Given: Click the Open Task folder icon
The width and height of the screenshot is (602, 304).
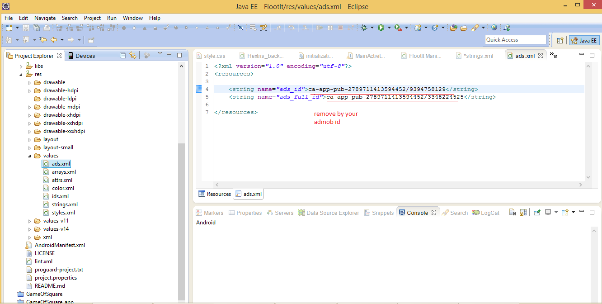Looking at the screenshot, I should (464, 28).
